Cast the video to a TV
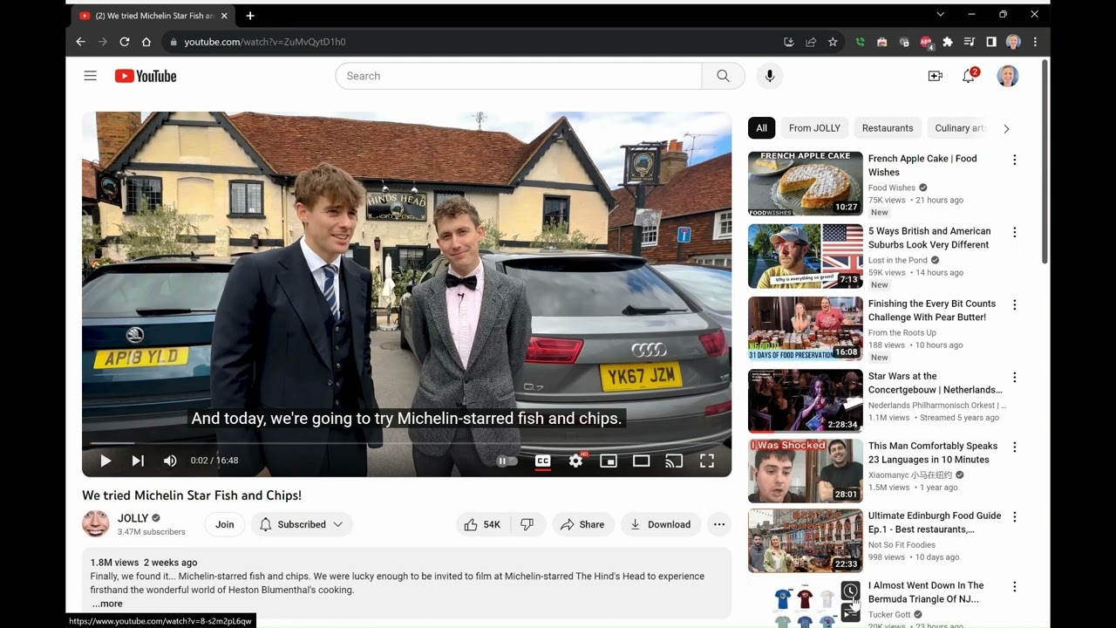 [674, 461]
